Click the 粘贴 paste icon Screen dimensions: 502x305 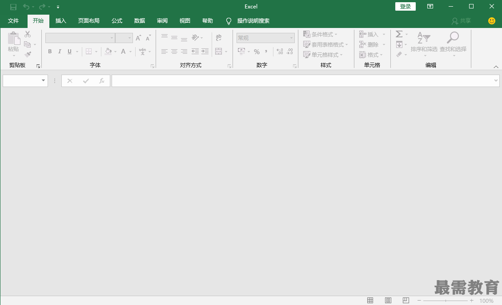14,38
